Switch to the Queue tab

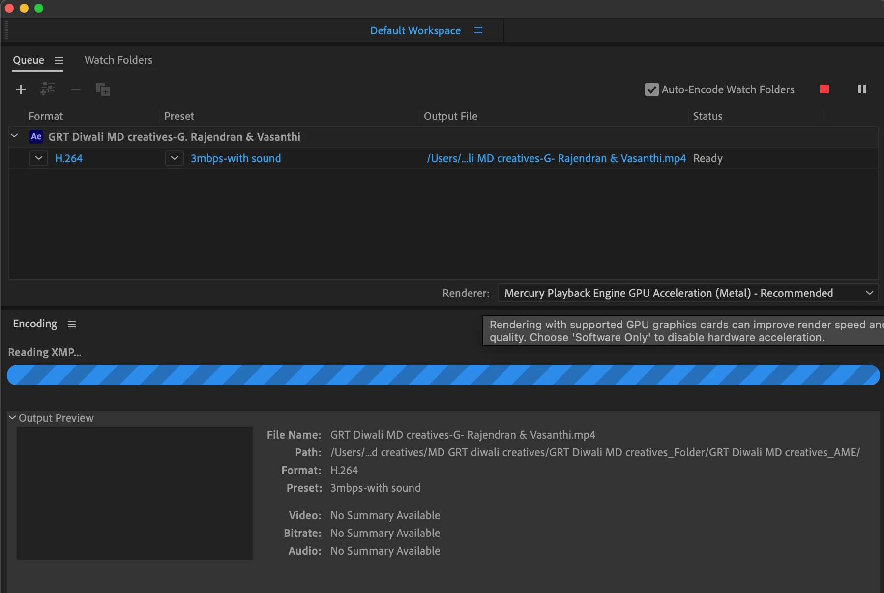(x=29, y=60)
